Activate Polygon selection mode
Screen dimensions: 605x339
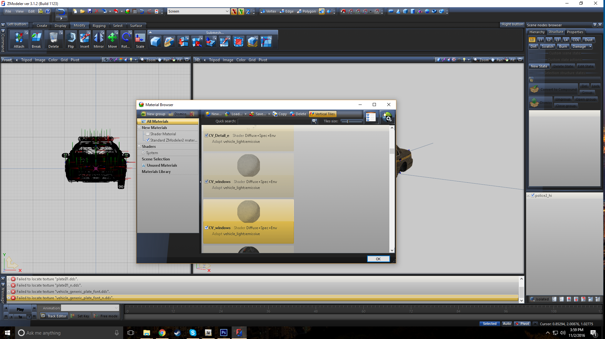306,11
